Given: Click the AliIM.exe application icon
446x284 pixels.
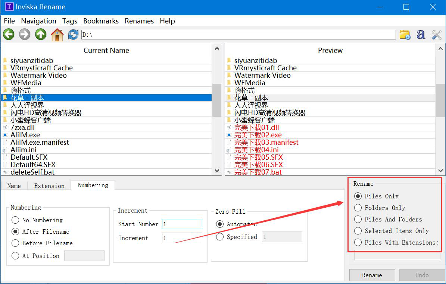Looking at the screenshot, I should click(5, 135).
